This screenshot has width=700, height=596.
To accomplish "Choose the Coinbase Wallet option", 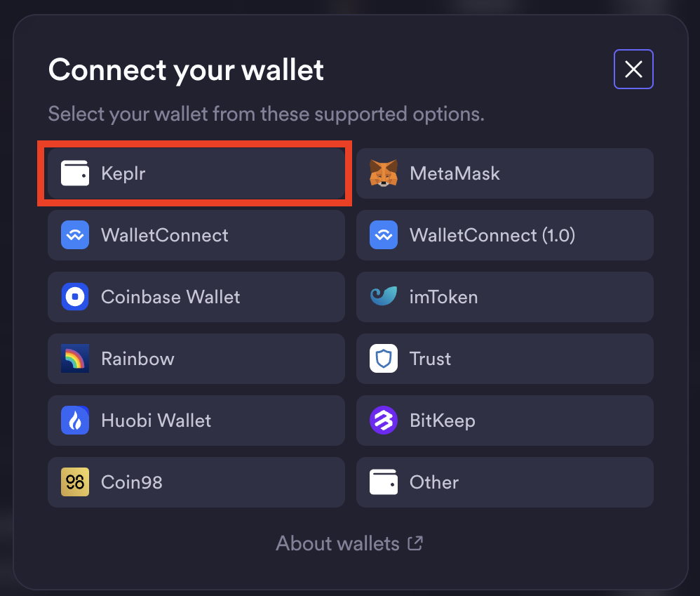I will [196, 297].
